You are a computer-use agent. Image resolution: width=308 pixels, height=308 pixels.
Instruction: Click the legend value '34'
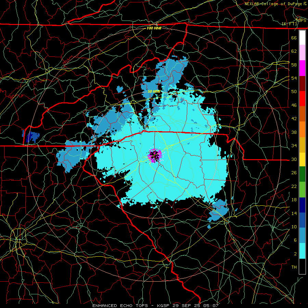click(x=294, y=146)
